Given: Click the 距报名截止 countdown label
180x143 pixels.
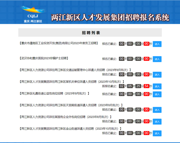Looking at the screenshot, I should point(109,86).
